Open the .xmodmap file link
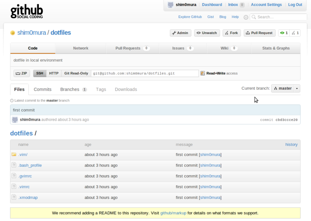Viewport: 311px width, 221px height. [28, 197]
